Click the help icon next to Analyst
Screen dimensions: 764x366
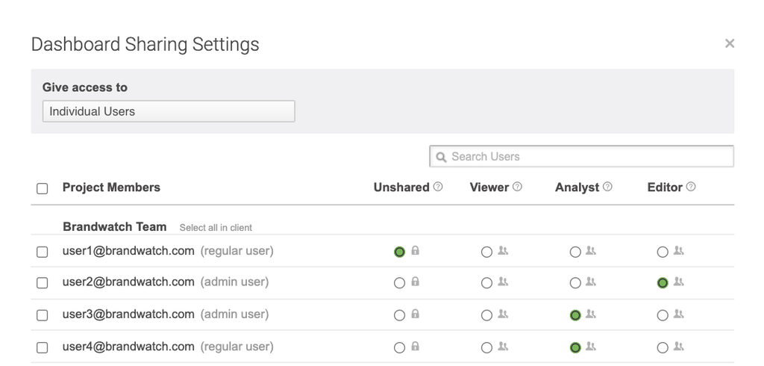click(x=607, y=187)
